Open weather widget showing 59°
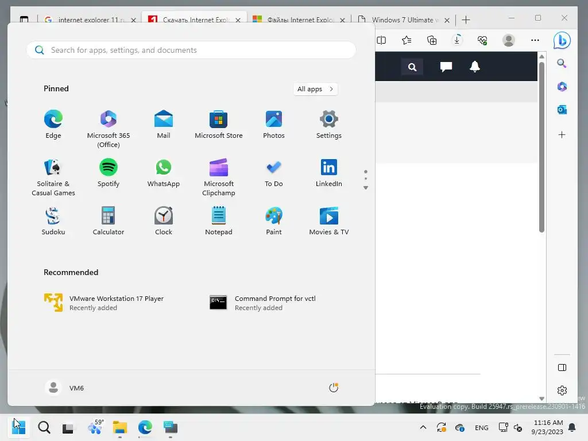 (95, 427)
